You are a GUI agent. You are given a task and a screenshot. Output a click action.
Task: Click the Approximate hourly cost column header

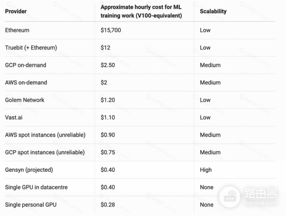(141, 11)
